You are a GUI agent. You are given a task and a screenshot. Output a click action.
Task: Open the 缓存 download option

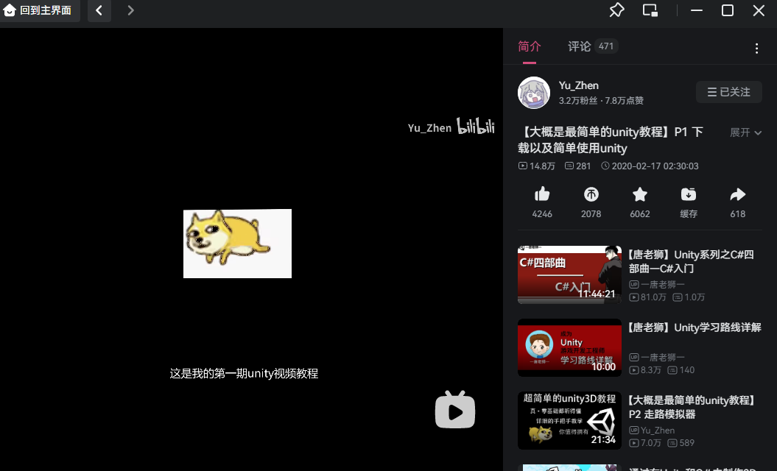(689, 200)
